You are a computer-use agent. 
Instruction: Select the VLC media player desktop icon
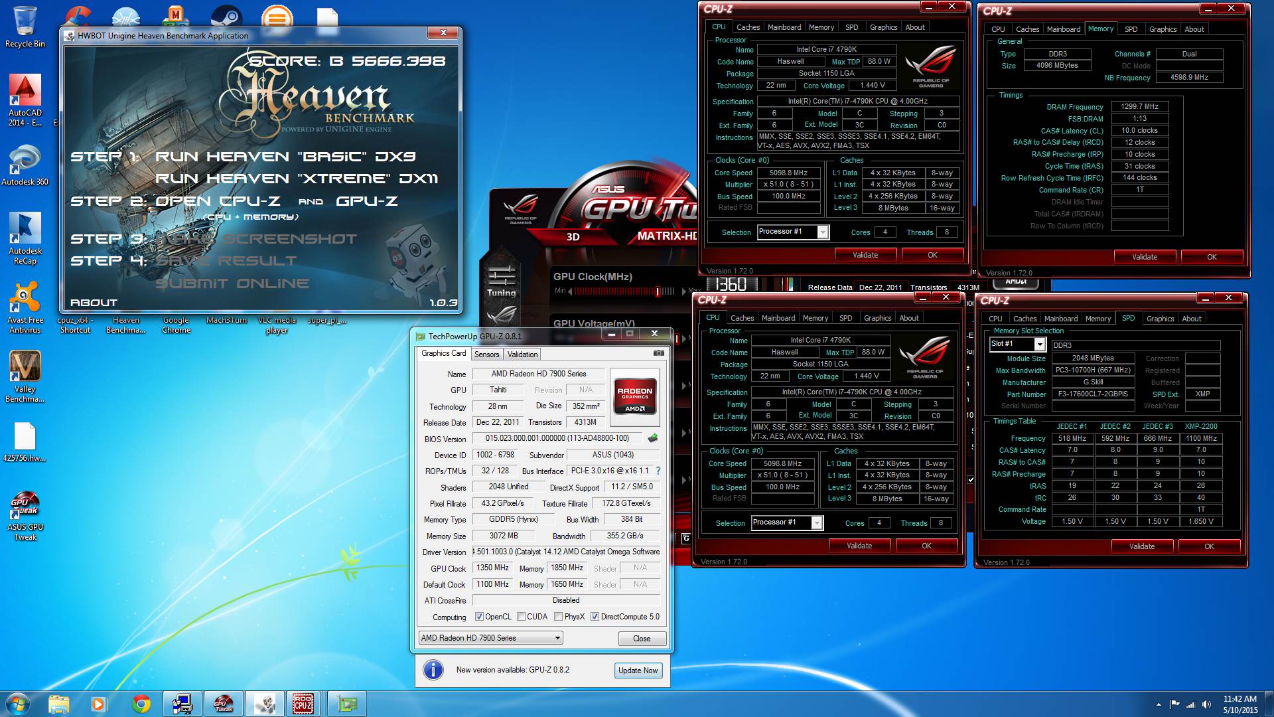277,325
